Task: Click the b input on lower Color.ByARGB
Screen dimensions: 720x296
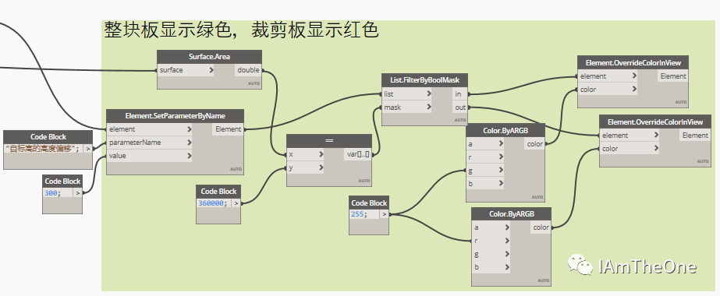Action: point(491,267)
